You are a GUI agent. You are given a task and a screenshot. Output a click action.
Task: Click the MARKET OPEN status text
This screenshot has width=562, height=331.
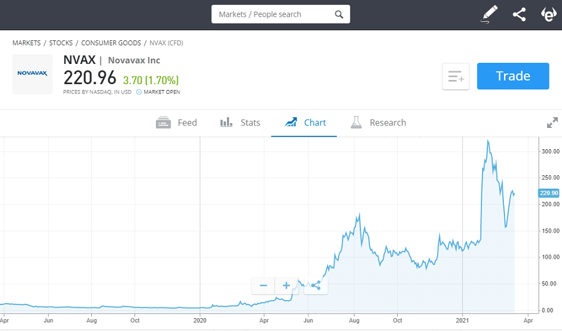click(162, 92)
